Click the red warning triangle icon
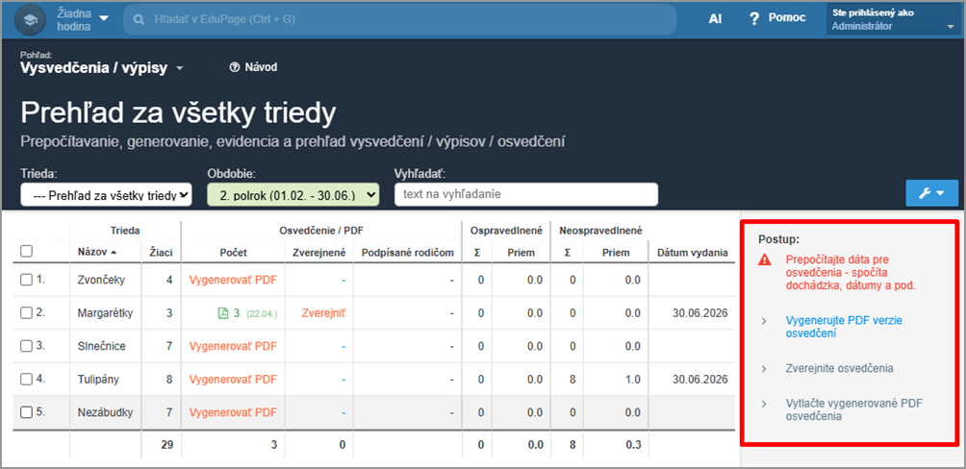966x469 pixels. [x=764, y=260]
